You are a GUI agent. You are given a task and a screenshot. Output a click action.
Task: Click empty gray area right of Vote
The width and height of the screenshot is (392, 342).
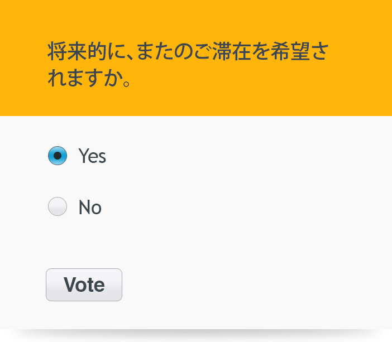251,285
